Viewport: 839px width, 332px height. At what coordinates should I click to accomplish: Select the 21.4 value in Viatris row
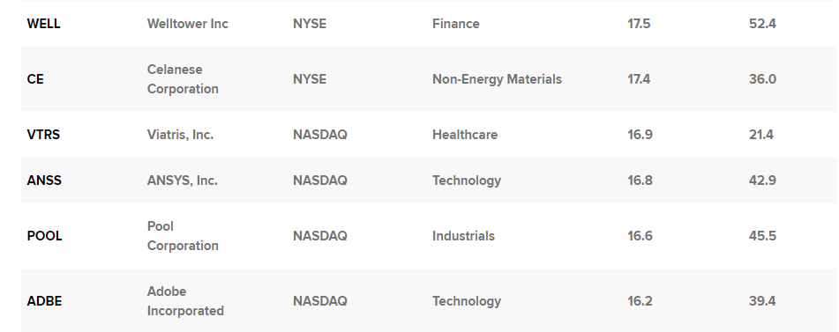coord(760,135)
